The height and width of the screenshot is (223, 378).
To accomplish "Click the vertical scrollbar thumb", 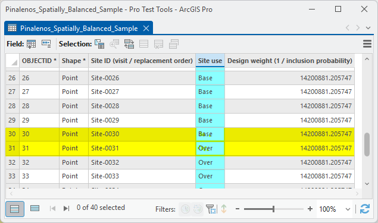I will [x=367, y=145].
